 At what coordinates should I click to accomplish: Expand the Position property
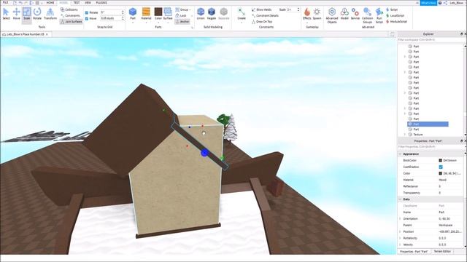400,231
